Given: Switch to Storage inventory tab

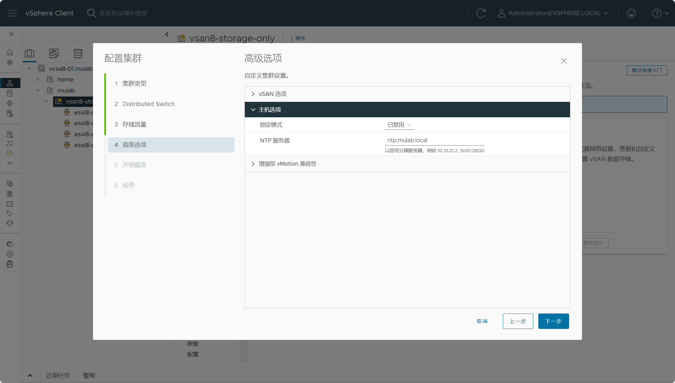Looking at the screenshot, I should pos(78,53).
